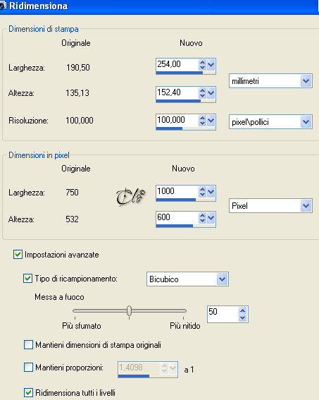Check Mantieni dimensioni di stampa originali
319x400 pixels.
(x=28, y=345)
